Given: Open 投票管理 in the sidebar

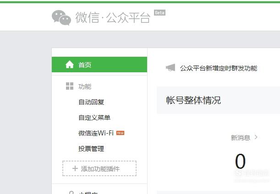Looking at the screenshot, I should coord(91,149).
